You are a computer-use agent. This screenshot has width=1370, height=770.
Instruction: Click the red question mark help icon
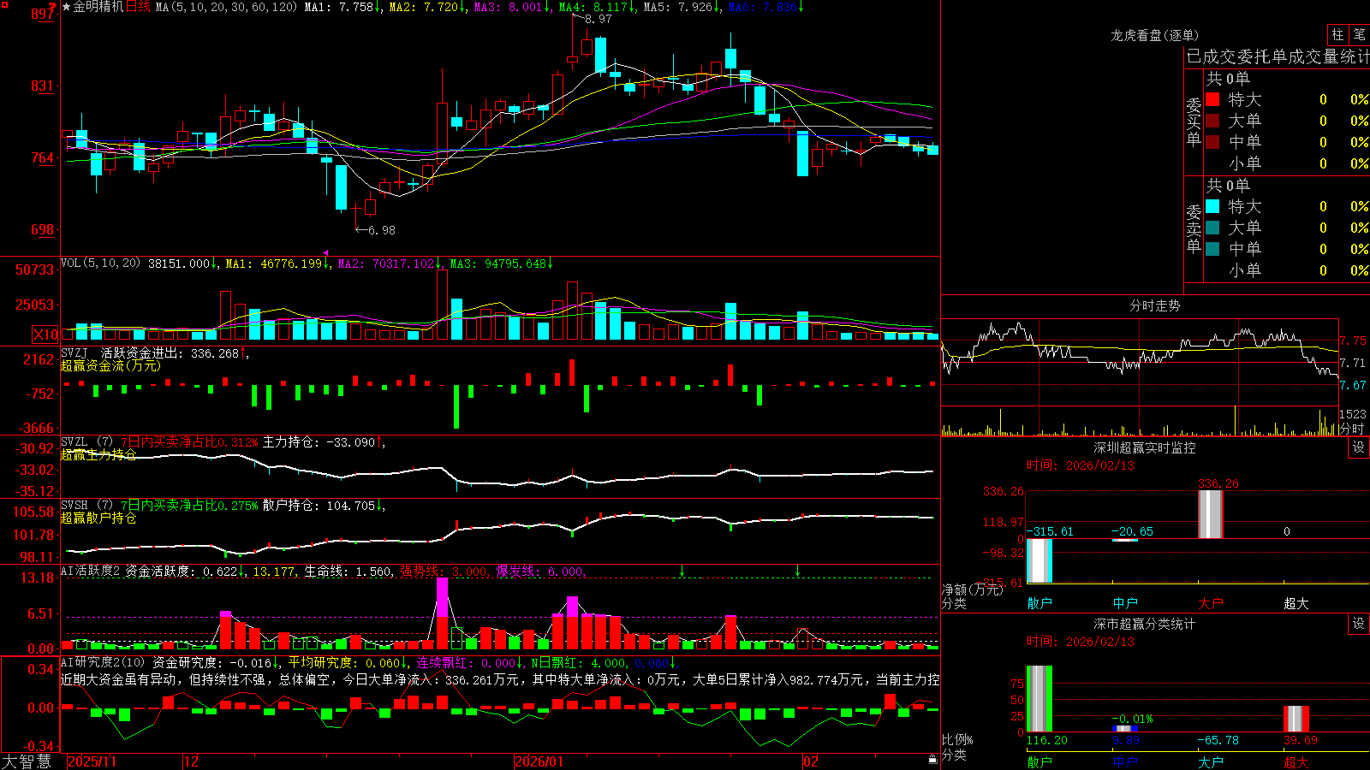[x=52, y=8]
